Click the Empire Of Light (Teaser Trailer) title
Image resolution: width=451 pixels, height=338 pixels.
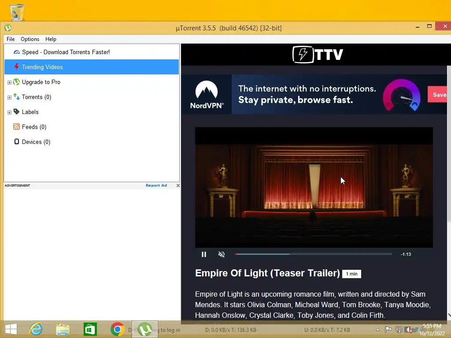point(267,273)
